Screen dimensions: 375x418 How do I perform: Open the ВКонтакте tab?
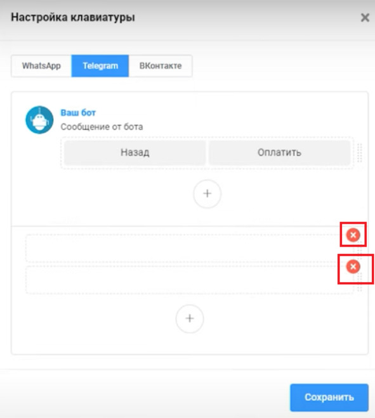(x=161, y=66)
